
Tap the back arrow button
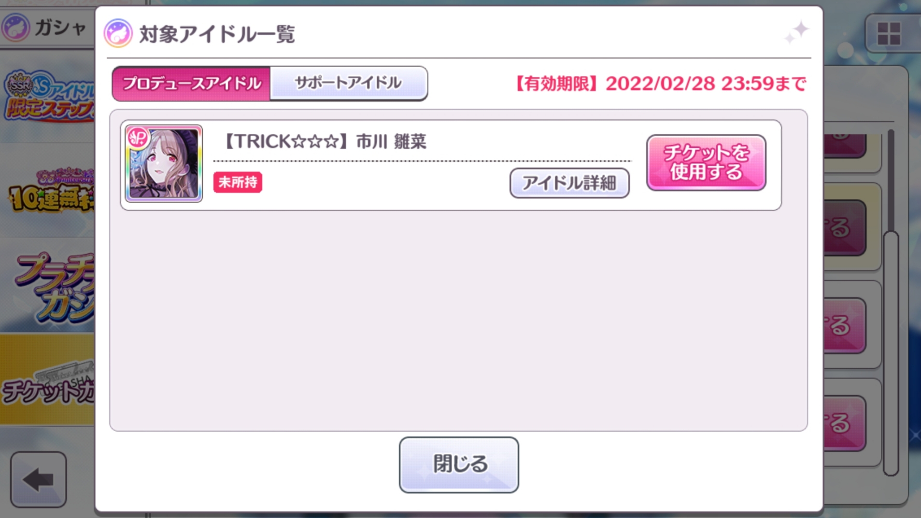(x=39, y=479)
